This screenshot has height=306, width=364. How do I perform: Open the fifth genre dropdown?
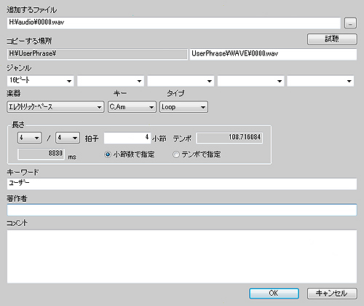click(320, 81)
